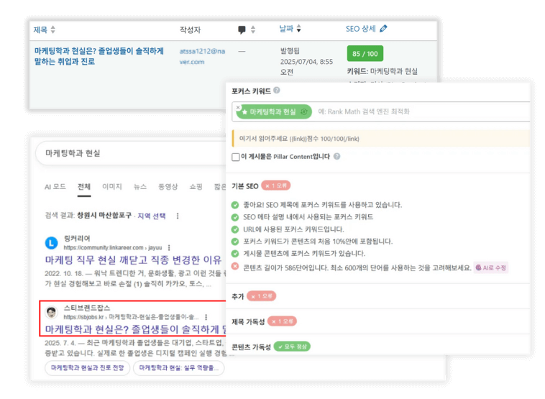The image size is (545, 399).
Task: Click the trend icon inside keyword tag
Action: [304, 111]
